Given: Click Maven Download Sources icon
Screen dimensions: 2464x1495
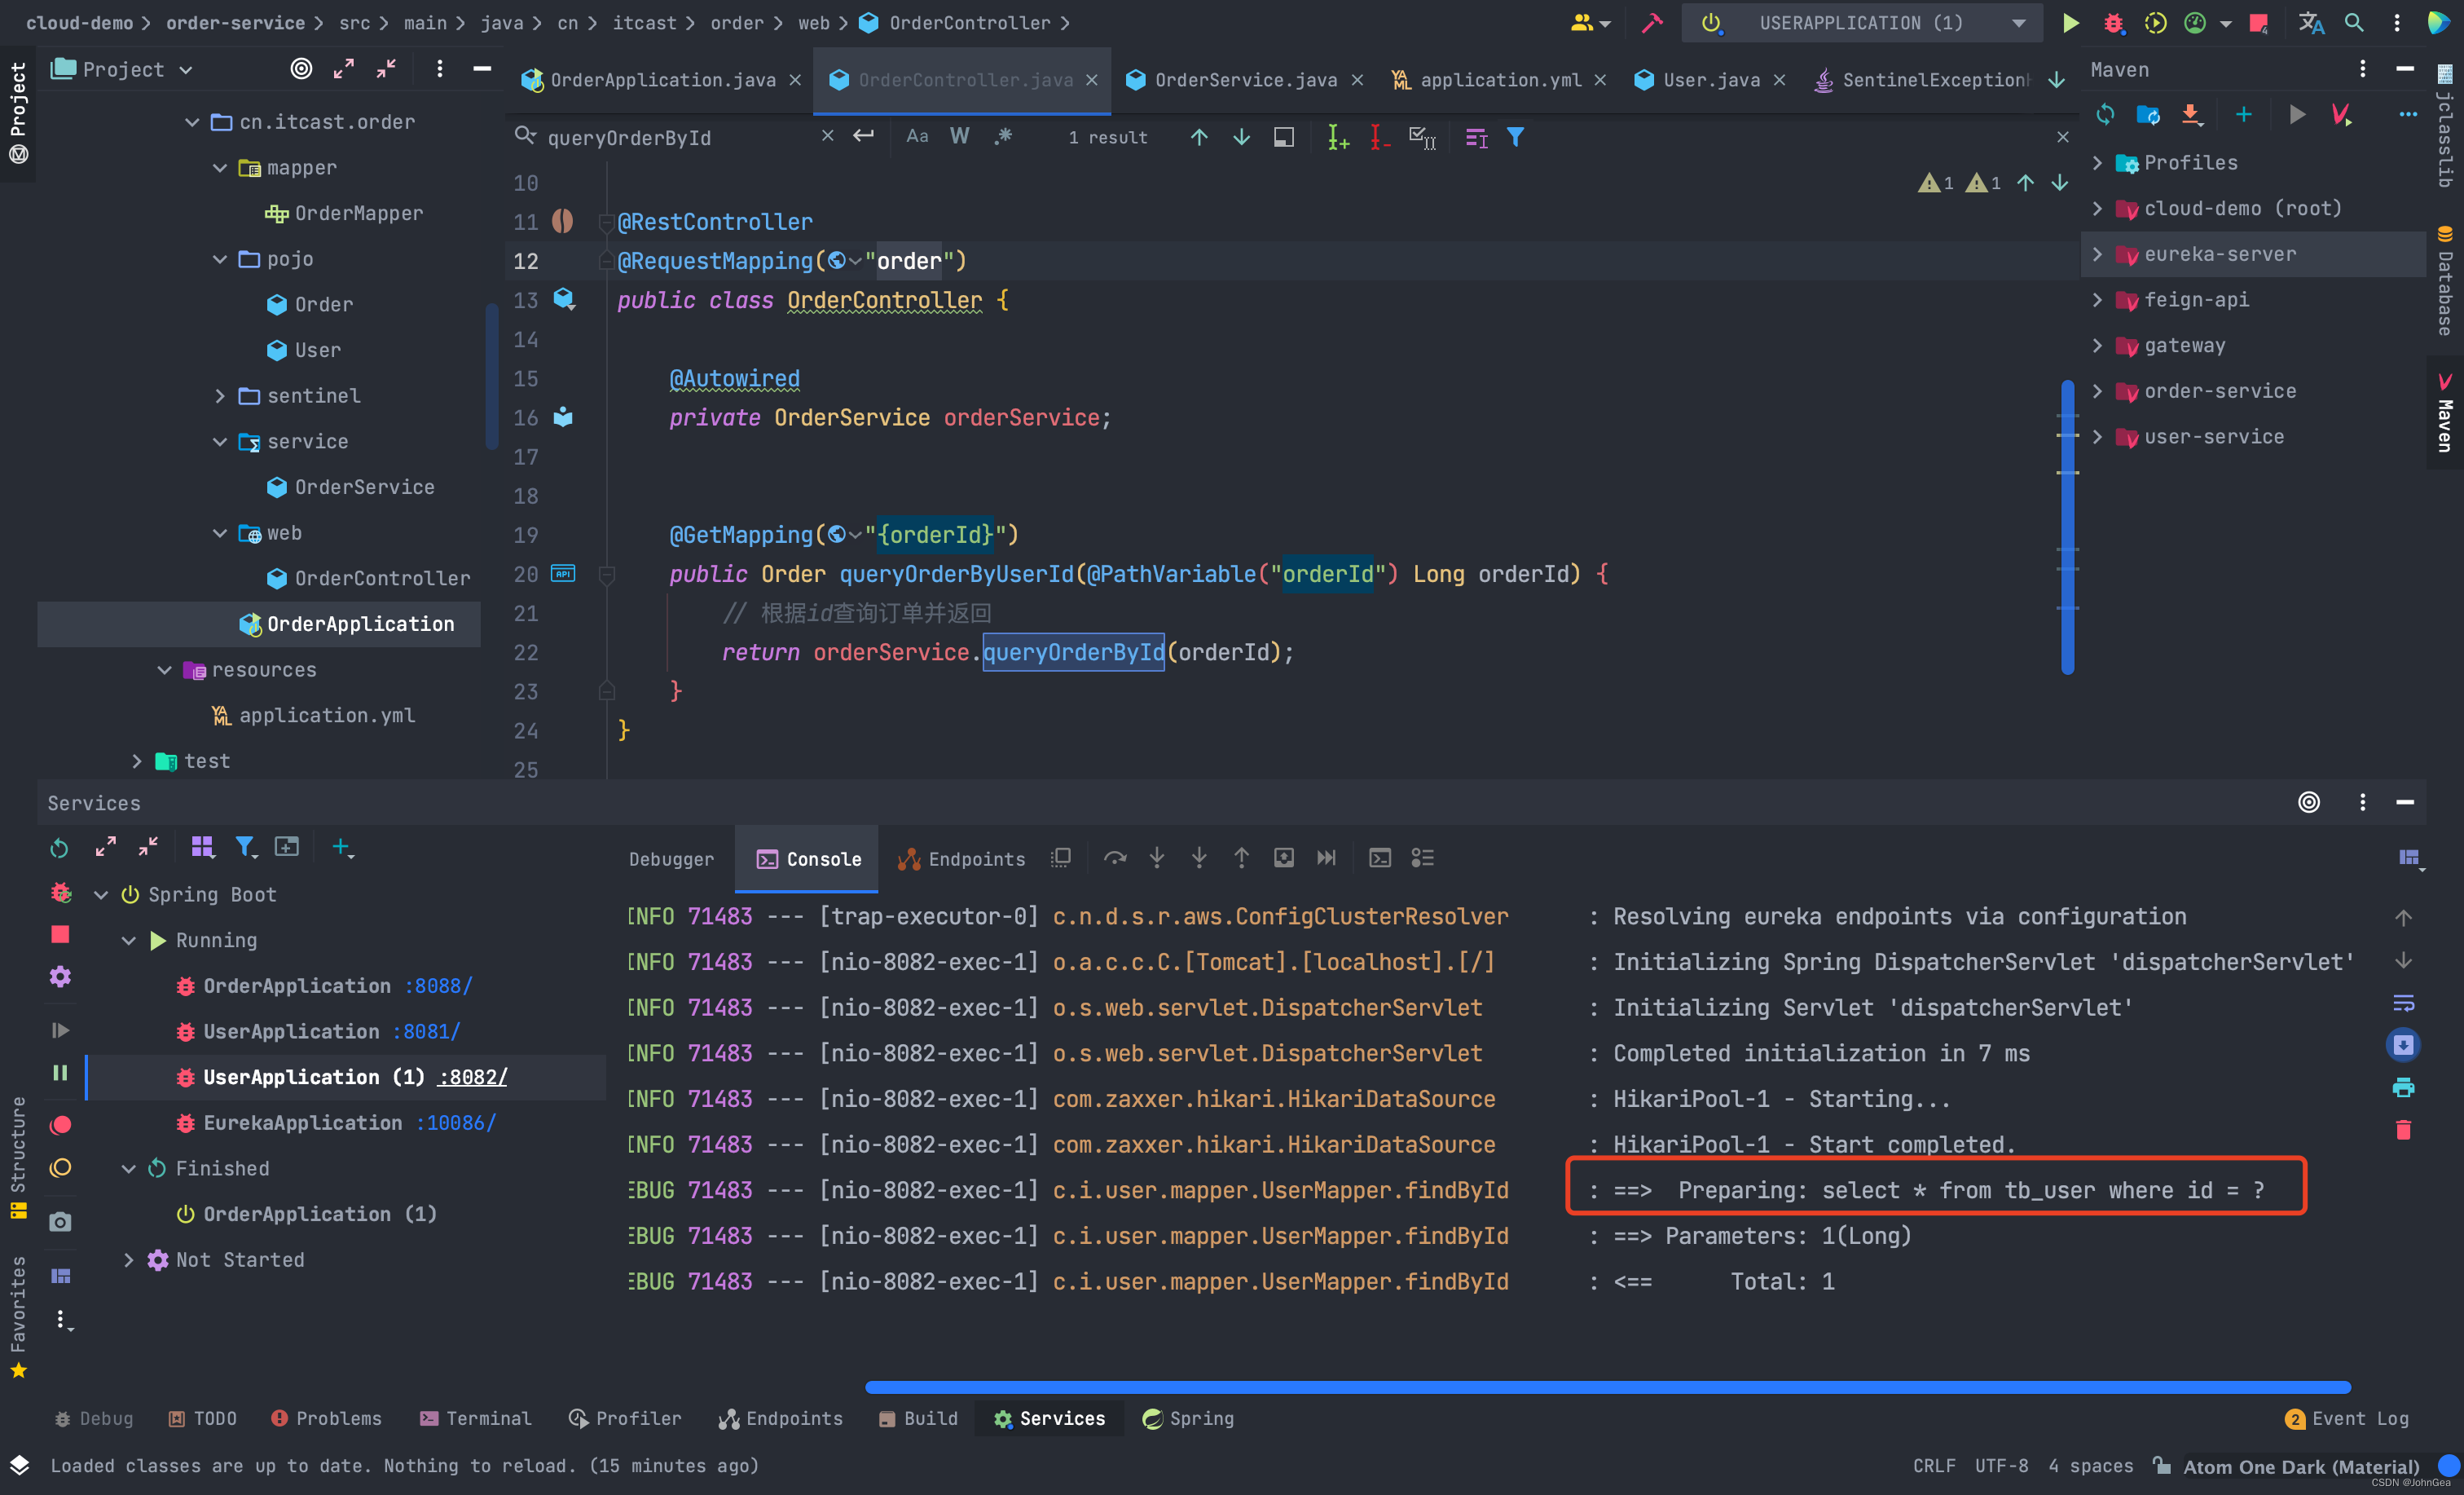Looking at the screenshot, I should click(2191, 115).
